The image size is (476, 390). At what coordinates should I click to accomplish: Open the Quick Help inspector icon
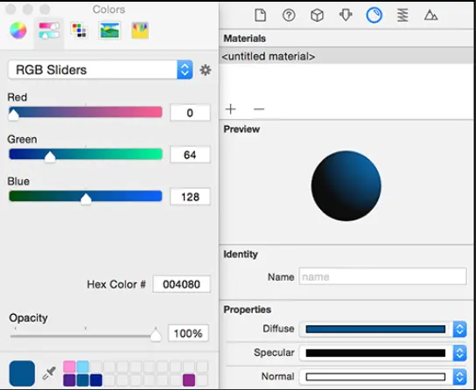(x=289, y=15)
